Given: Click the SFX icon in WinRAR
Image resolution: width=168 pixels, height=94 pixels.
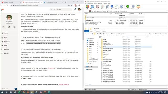Looking at the screenshot, I should [x=138, y=7].
